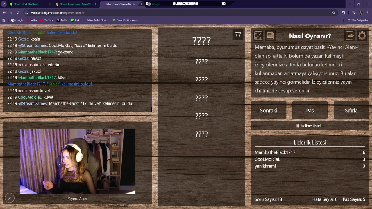Screen dimensions: 372x209
Task: Open Draw It! - Kick Yayın bookmark
Action: tap(126, 20)
